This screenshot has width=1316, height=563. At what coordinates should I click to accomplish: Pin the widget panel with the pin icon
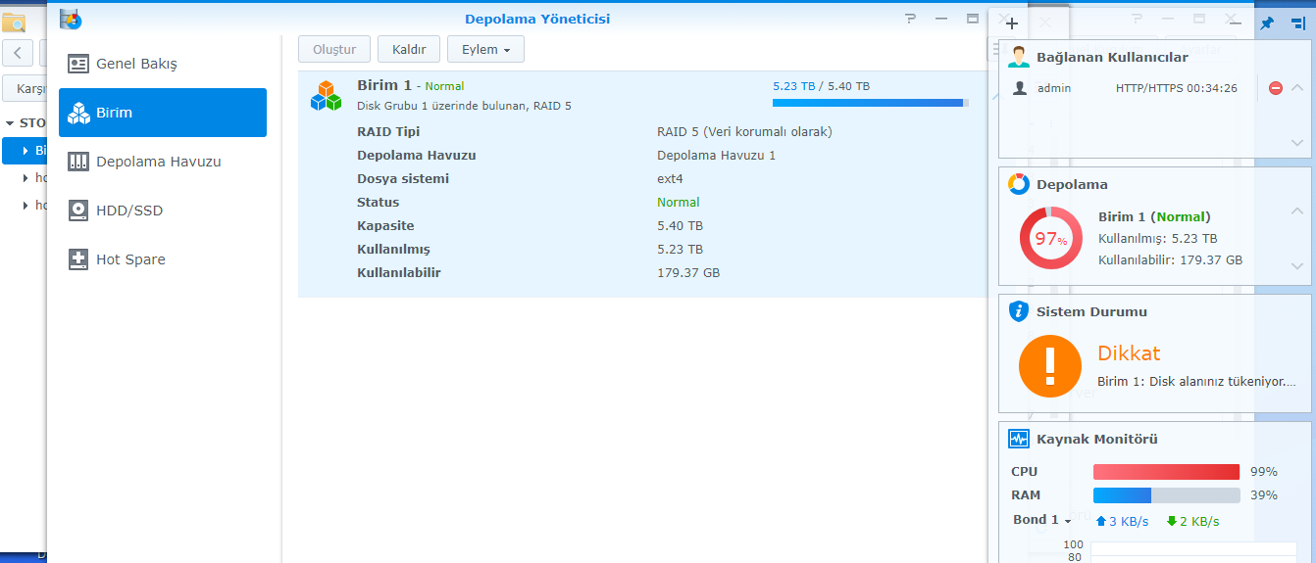coord(1267,23)
